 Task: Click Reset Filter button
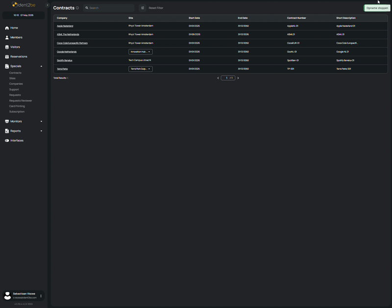156,8
